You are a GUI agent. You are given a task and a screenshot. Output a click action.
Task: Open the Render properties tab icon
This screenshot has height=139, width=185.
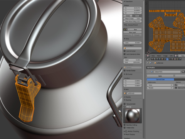152,59
